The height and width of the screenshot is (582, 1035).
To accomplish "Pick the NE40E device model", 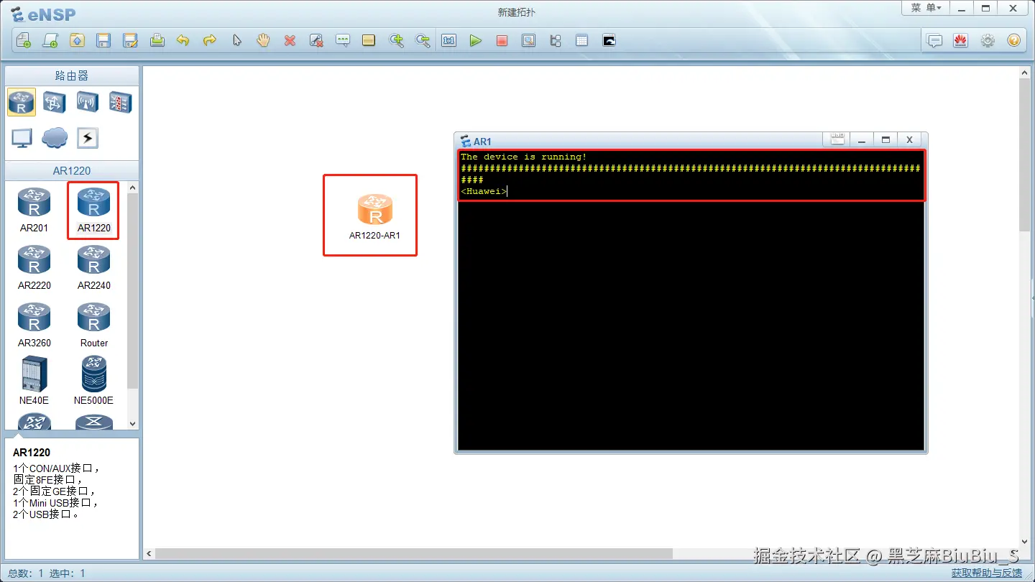I will pos(34,381).
